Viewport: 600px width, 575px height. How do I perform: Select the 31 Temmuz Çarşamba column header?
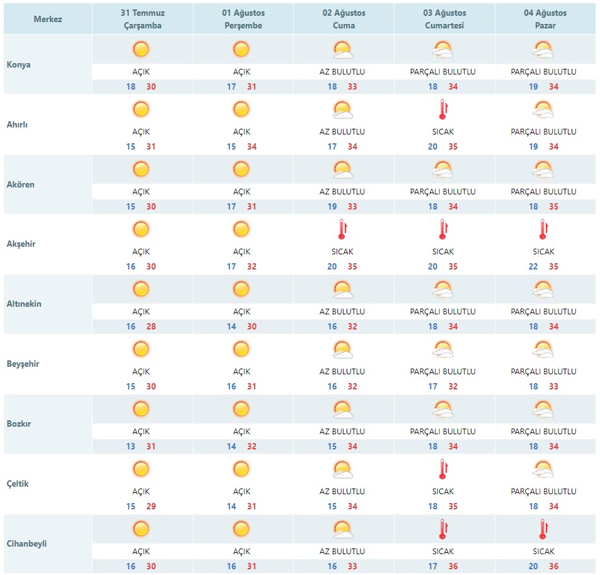[x=142, y=19]
